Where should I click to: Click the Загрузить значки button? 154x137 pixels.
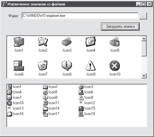[x=120, y=26]
